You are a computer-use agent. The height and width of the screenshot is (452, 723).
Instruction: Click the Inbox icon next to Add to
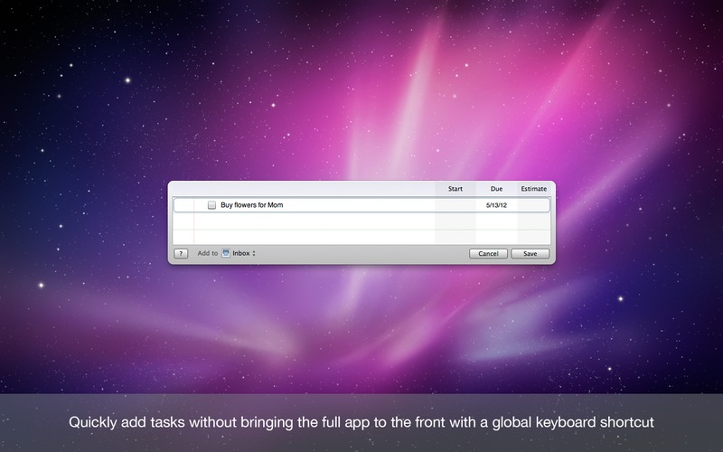(x=226, y=253)
